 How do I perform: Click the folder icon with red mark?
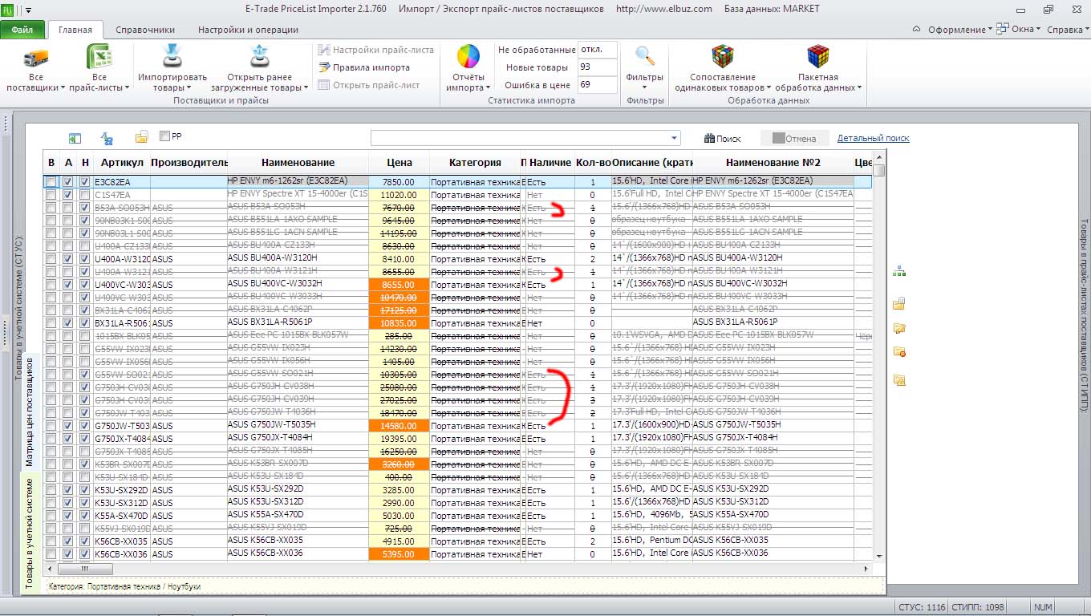899,352
